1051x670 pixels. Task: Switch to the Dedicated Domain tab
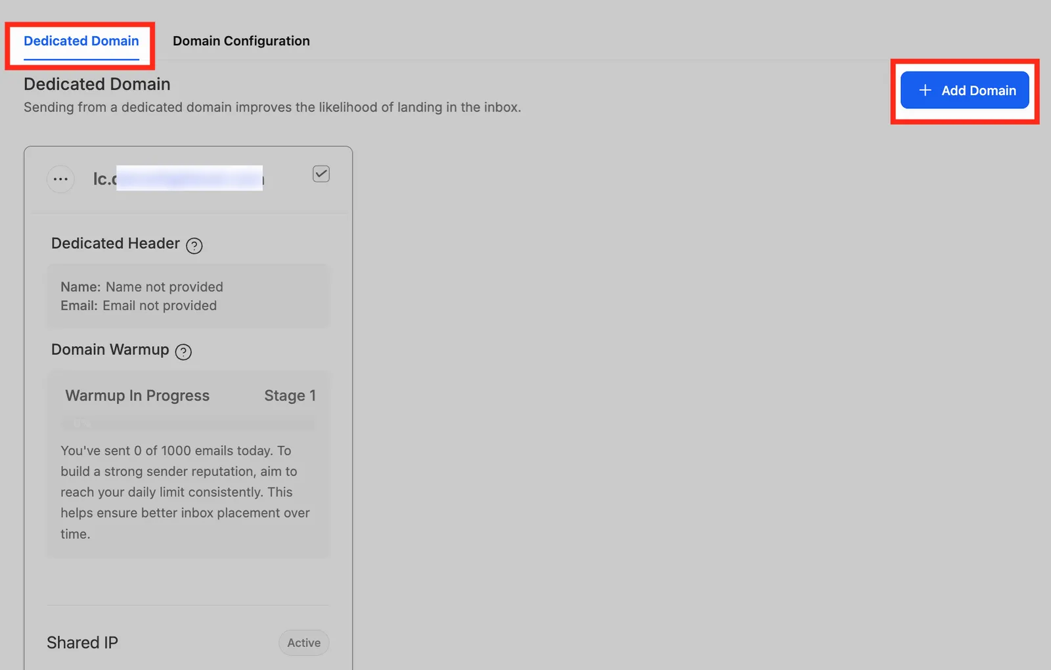[81, 41]
